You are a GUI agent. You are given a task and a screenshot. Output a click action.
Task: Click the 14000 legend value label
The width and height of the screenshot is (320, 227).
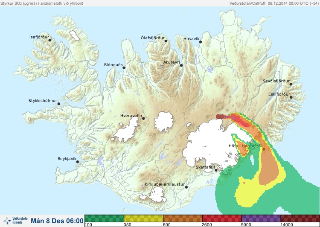287,225
